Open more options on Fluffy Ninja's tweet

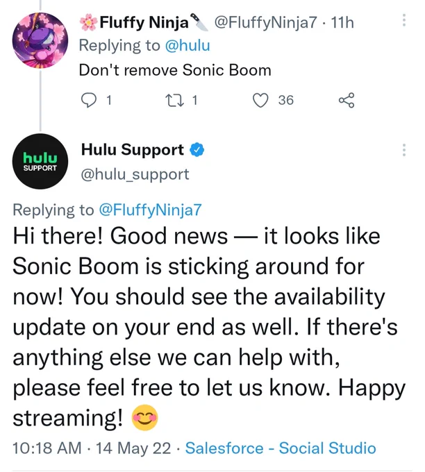404,20
